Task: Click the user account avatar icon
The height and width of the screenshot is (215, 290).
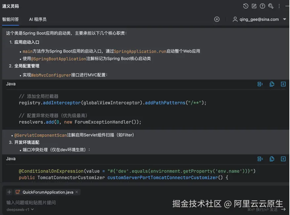Action: [235, 19]
